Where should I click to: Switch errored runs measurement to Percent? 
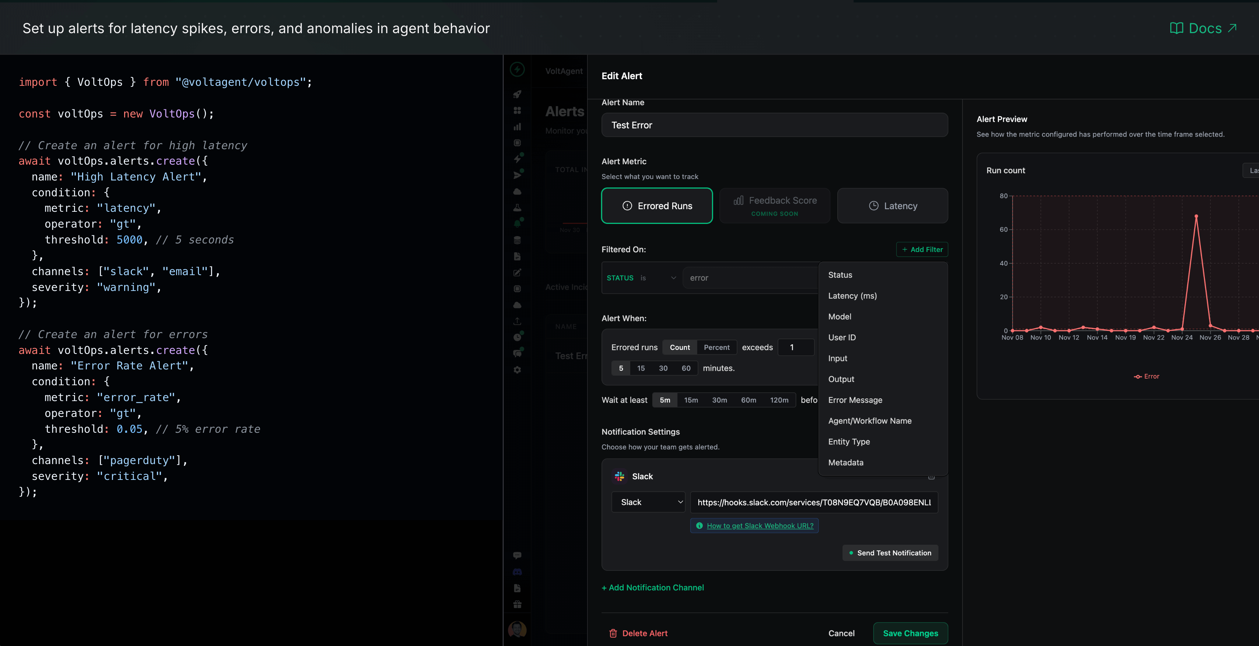coord(716,347)
